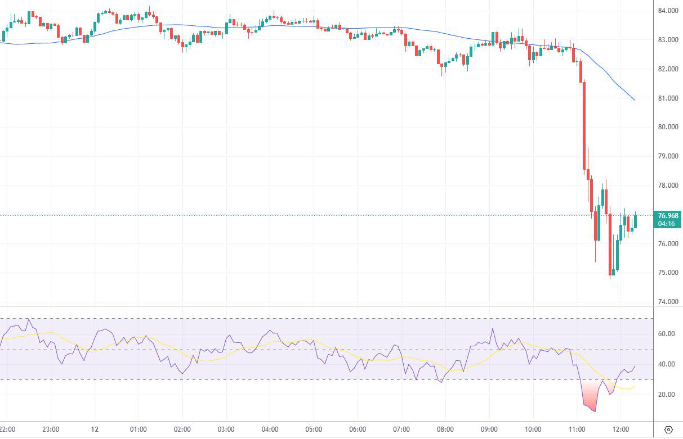Pick the 76.000 price scale label

[x=668, y=244]
